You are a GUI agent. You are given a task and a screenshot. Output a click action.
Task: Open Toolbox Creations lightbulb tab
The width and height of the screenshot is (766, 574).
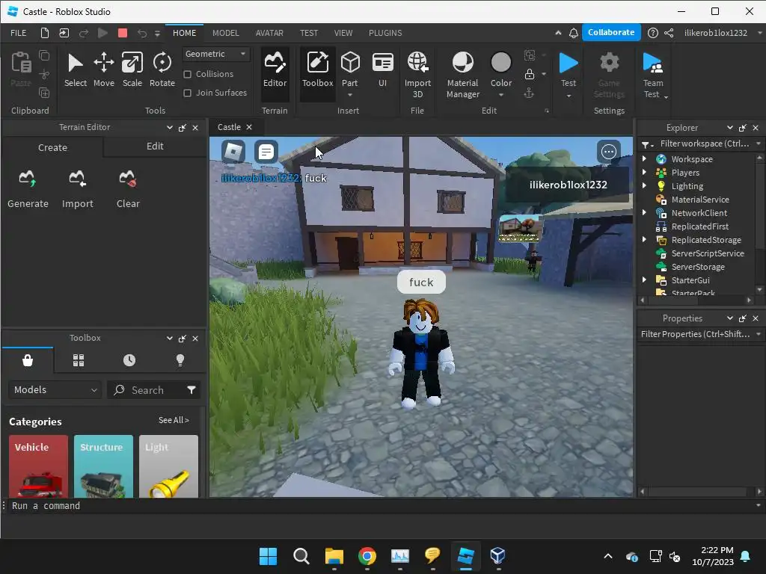pos(180,360)
